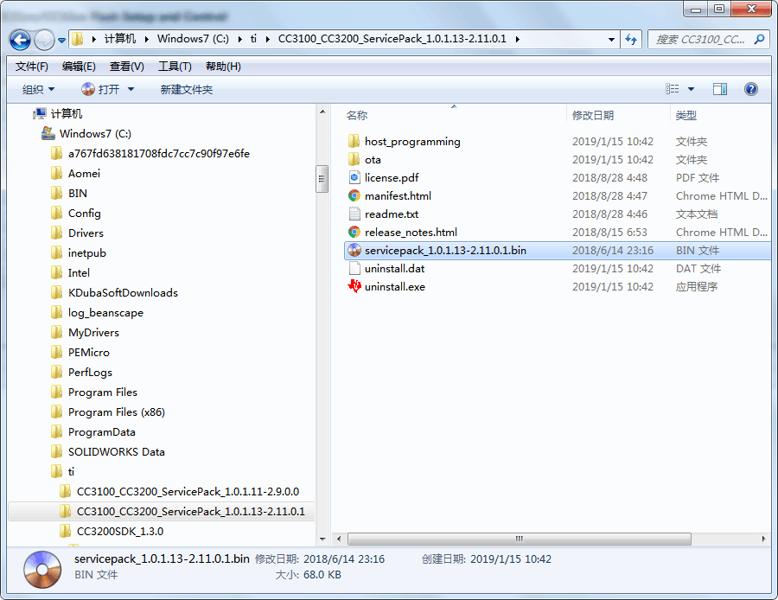This screenshot has width=778, height=600.
Task: Click the uninstall.dat file icon
Action: pyautogui.click(x=354, y=269)
